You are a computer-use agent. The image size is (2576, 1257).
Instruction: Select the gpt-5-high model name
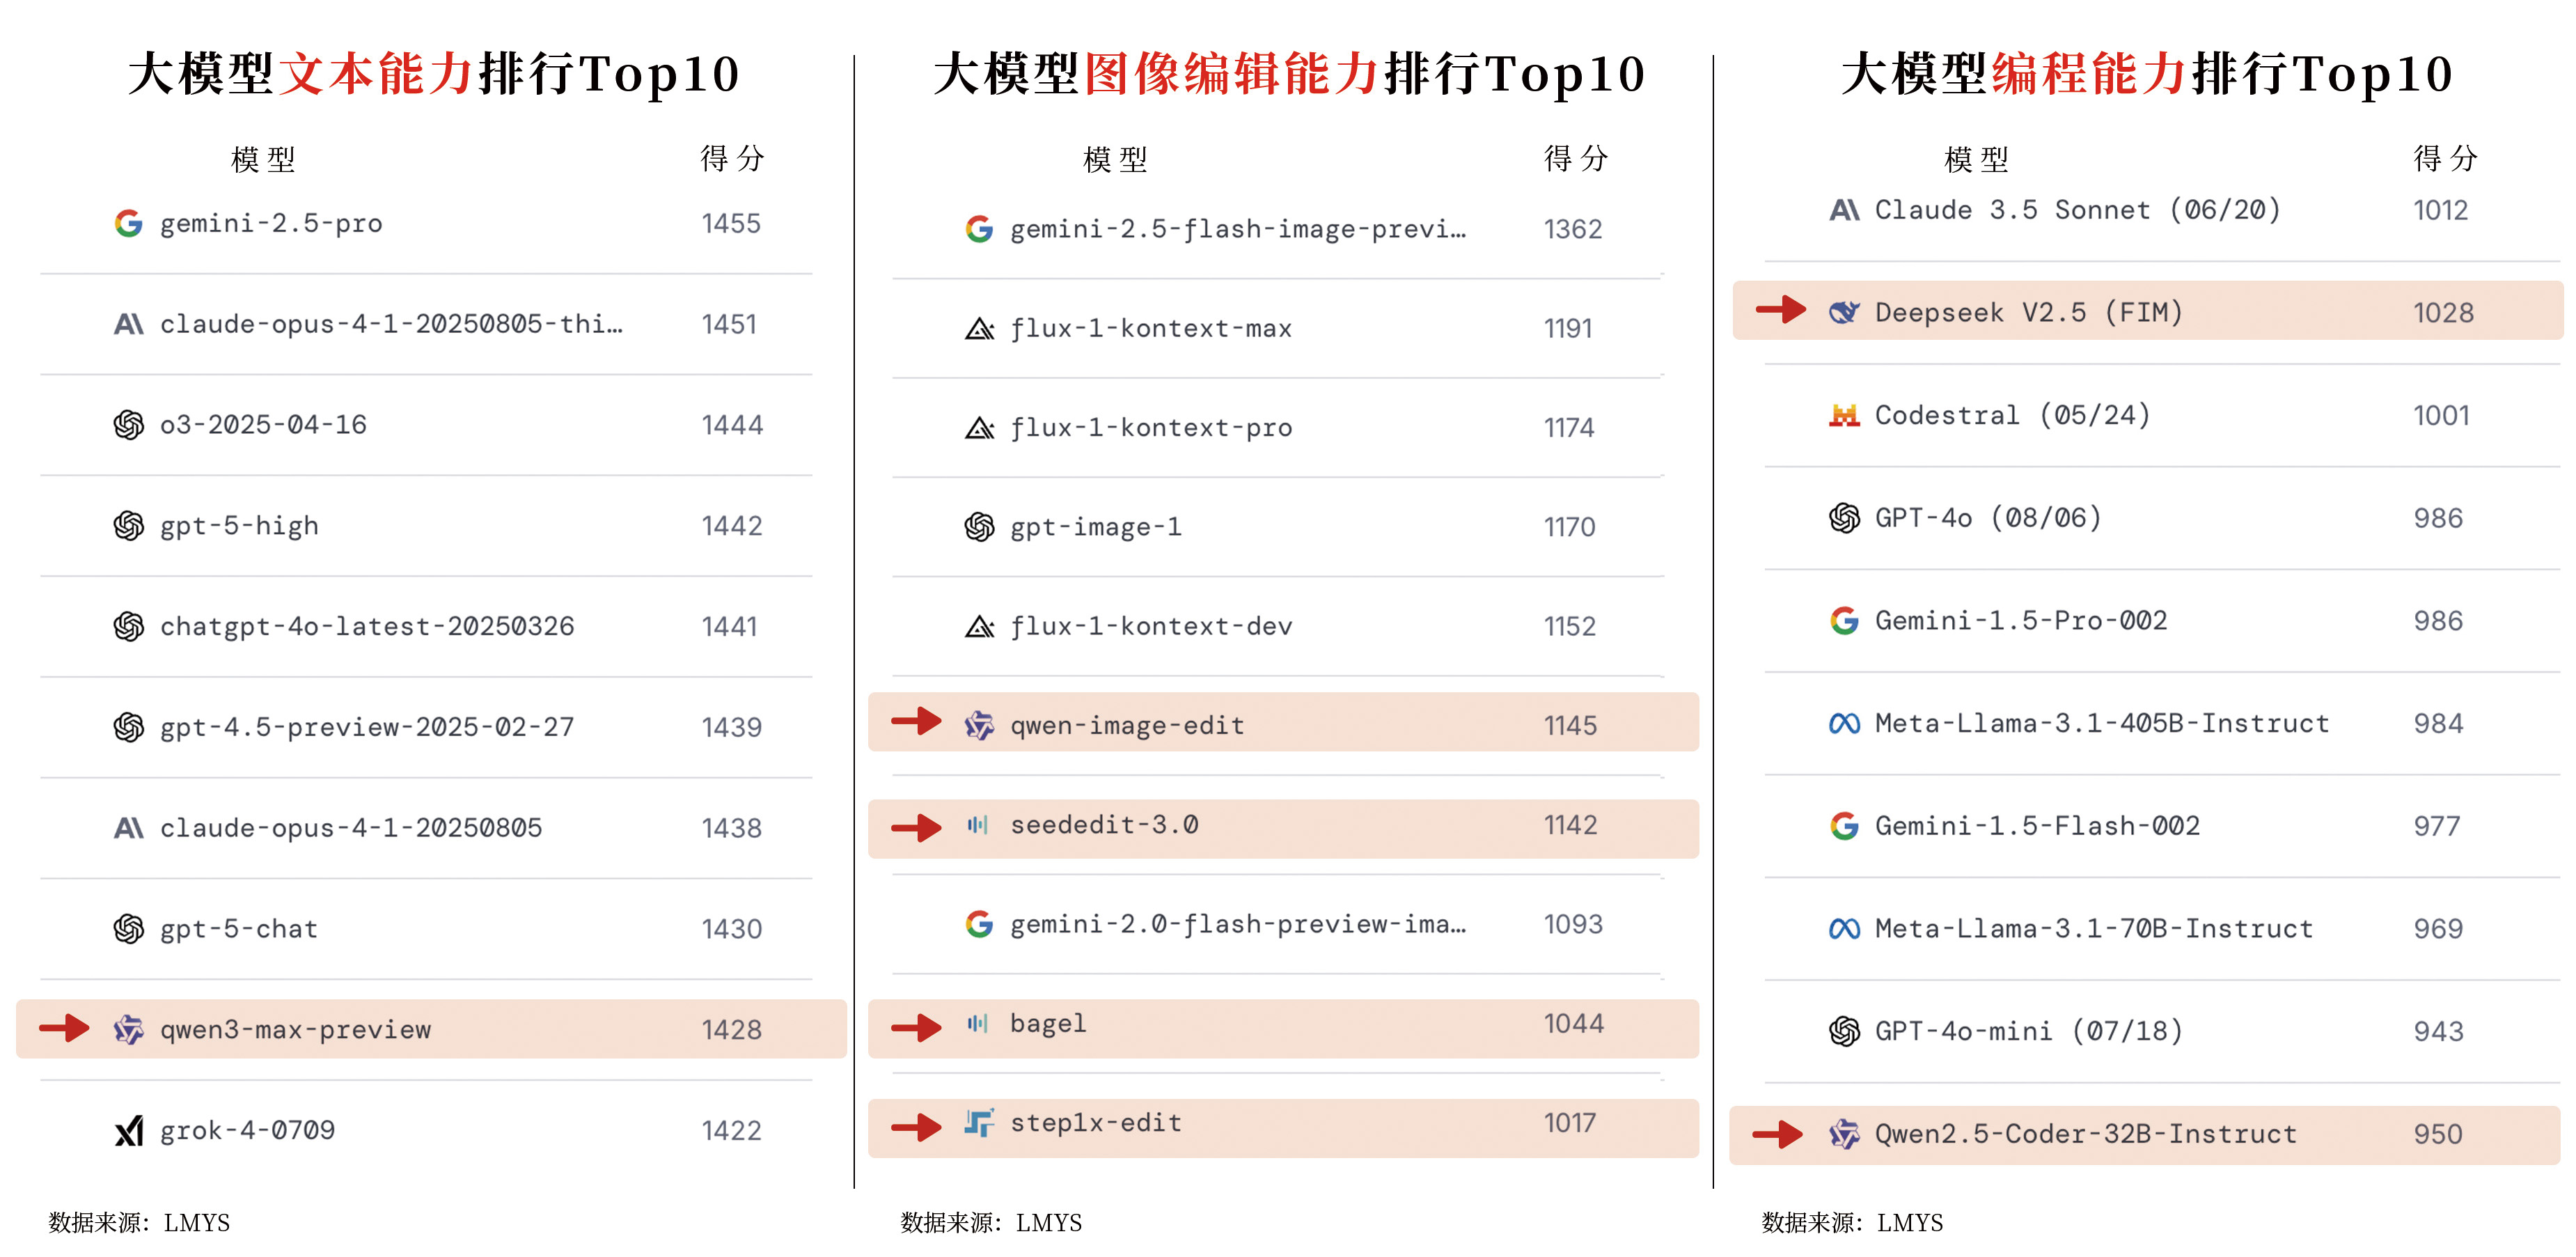click(x=239, y=526)
